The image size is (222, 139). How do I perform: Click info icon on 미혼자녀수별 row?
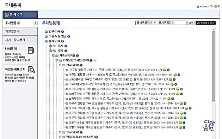(x=184, y=123)
